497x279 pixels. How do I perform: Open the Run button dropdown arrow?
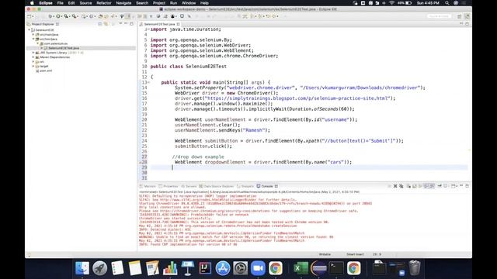[61, 16]
